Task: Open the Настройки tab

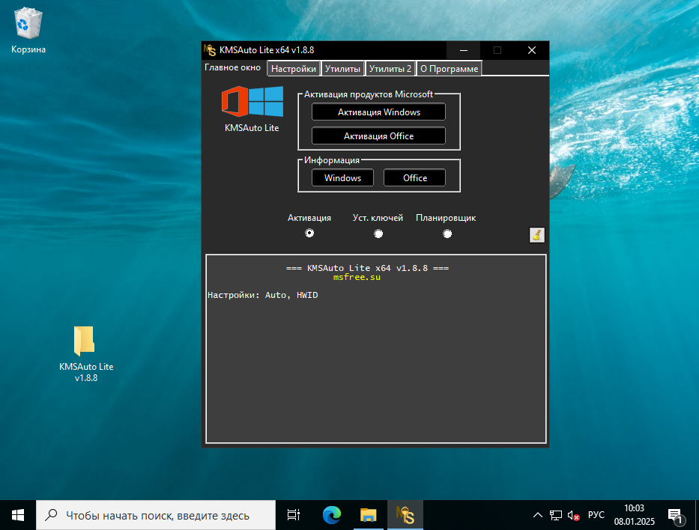Action: pos(293,68)
